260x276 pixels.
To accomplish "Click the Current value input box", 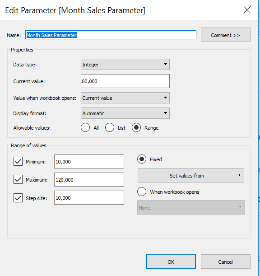I will tap(125, 81).
